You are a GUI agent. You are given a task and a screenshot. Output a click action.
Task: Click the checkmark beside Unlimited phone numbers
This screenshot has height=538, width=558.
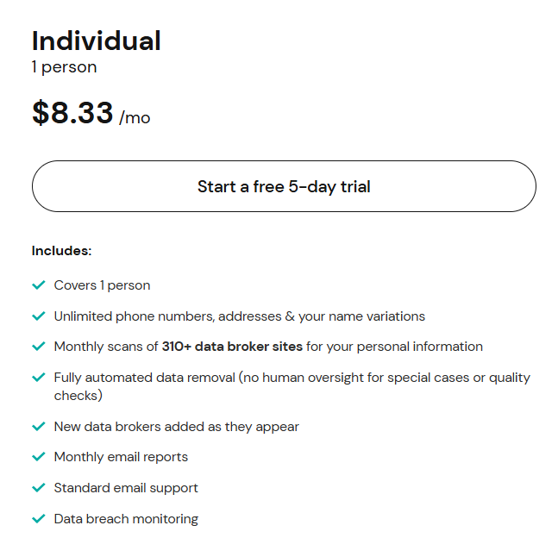(38, 316)
